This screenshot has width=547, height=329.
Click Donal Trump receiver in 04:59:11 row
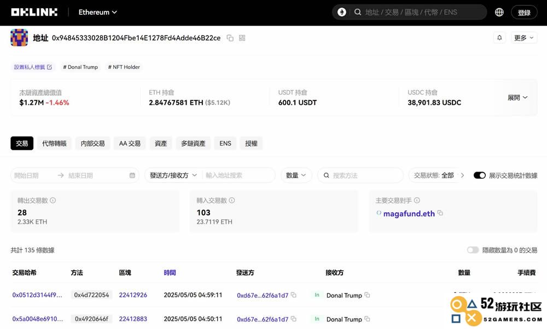click(344, 295)
